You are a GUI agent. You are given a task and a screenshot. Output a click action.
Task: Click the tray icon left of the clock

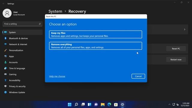177,104
